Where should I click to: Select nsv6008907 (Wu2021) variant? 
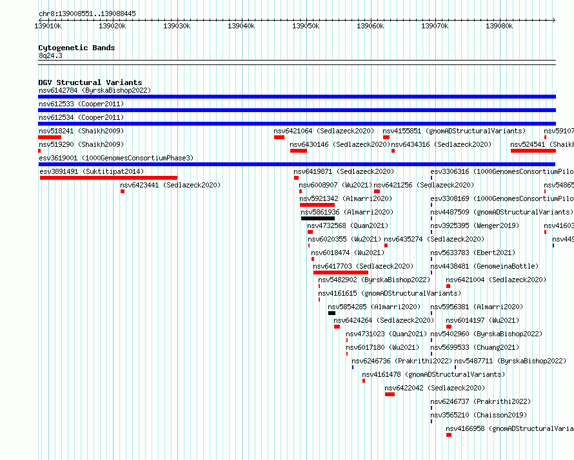click(335, 185)
